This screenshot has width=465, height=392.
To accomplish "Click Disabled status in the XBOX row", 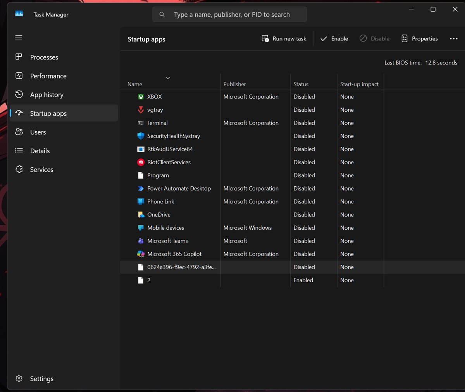I will pos(304,97).
